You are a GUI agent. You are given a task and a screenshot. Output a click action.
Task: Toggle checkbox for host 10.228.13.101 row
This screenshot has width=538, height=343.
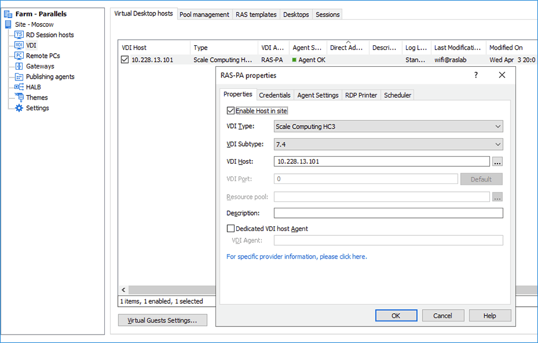tap(124, 60)
